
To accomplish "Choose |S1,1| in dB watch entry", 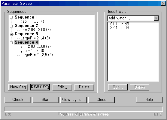I will (x=119, y=24).
